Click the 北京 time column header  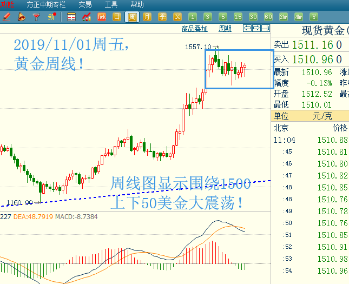point(281,128)
